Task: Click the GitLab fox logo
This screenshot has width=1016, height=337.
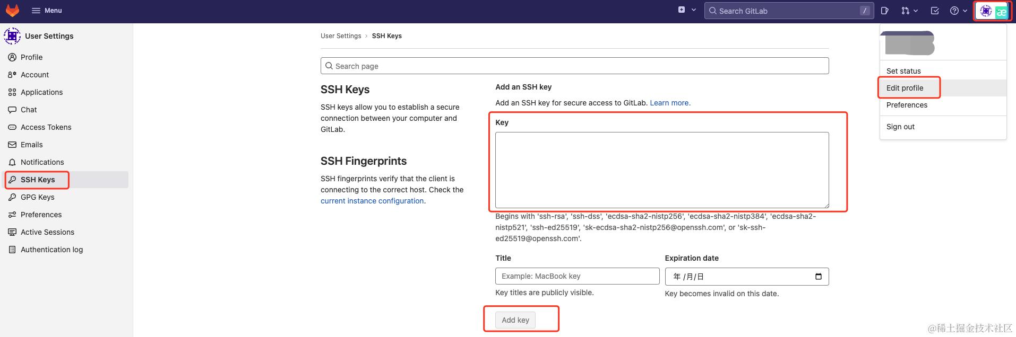Action: [x=12, y=11]
